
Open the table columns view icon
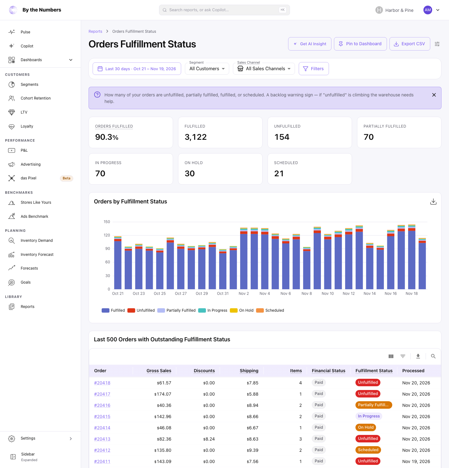pos(391,356)
